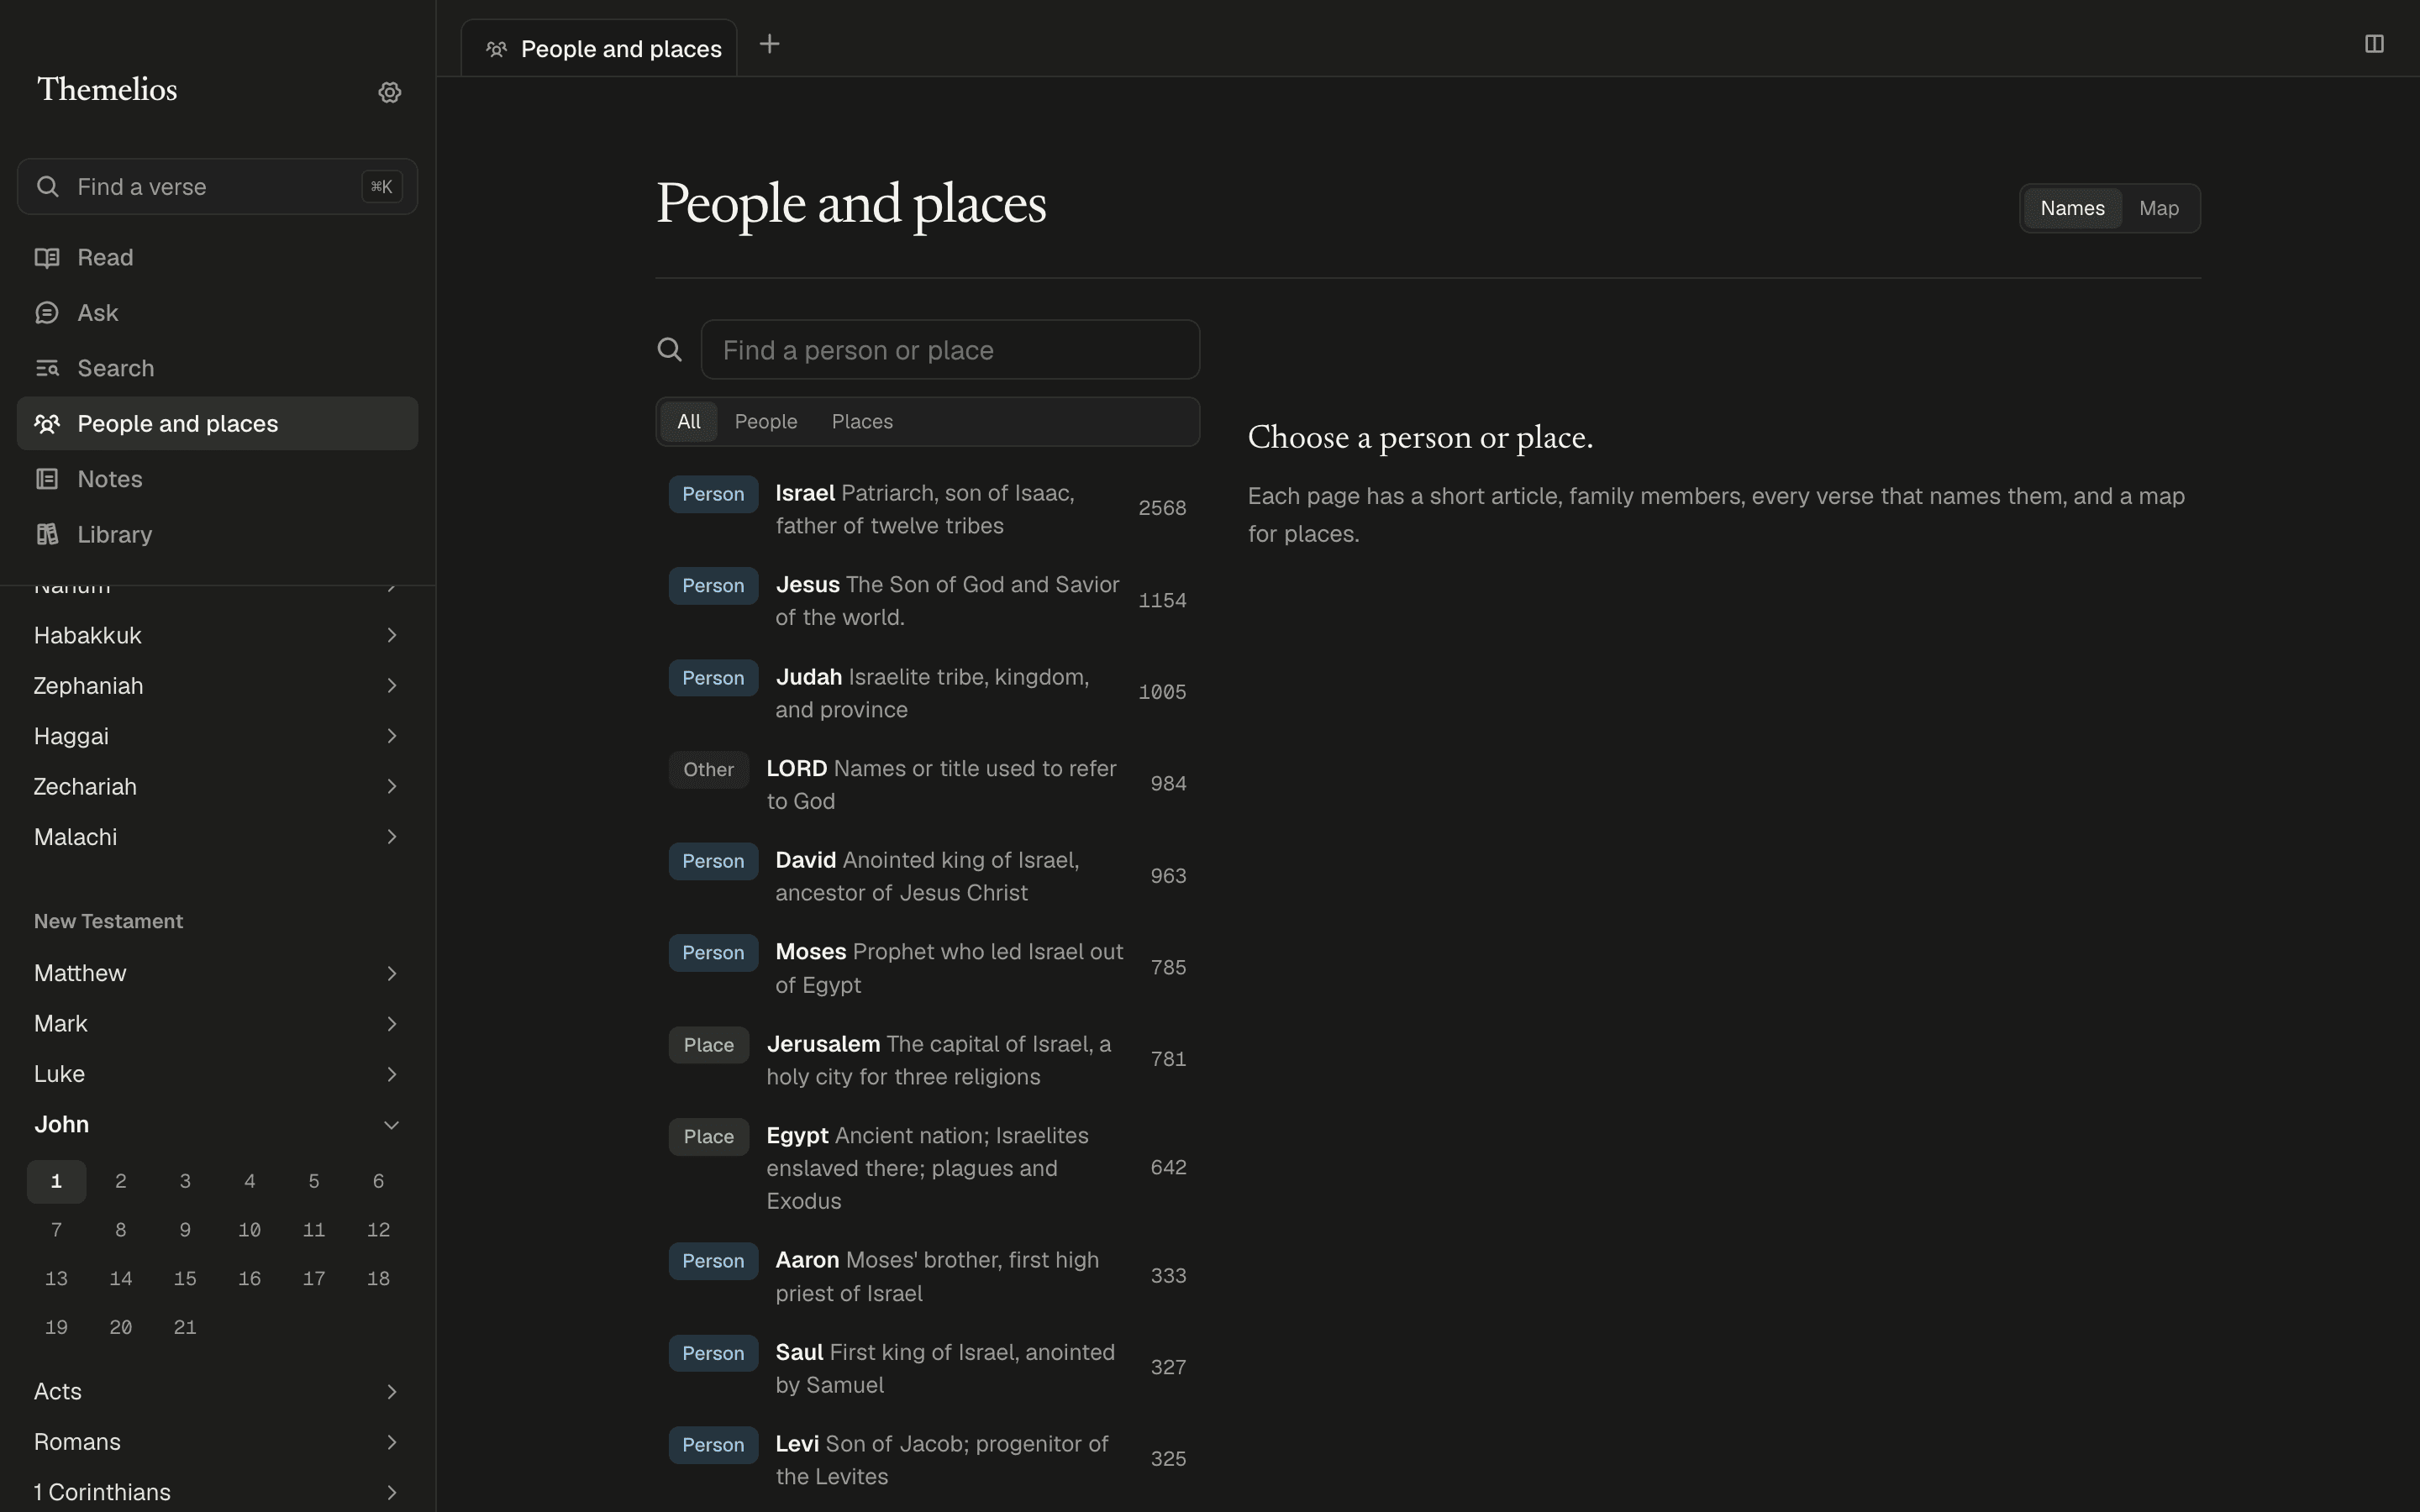Toggle split panel icon at top right
Image resolution: width=2420 pixels, height=1512 pixels.
[2374, 44]
